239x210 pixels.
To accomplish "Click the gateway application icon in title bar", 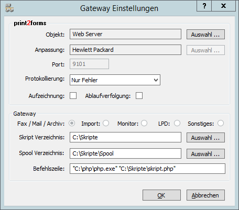I will pyautogui.click(x=9, y=8).
